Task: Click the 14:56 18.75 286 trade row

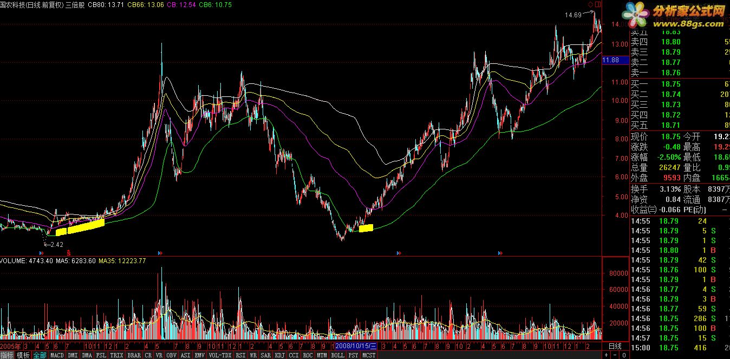Action: point(680,318)
